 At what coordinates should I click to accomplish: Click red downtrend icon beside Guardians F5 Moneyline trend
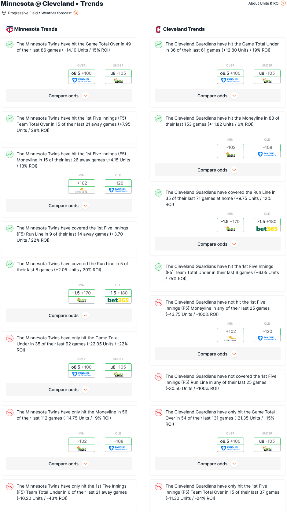(x=159, y=303)
